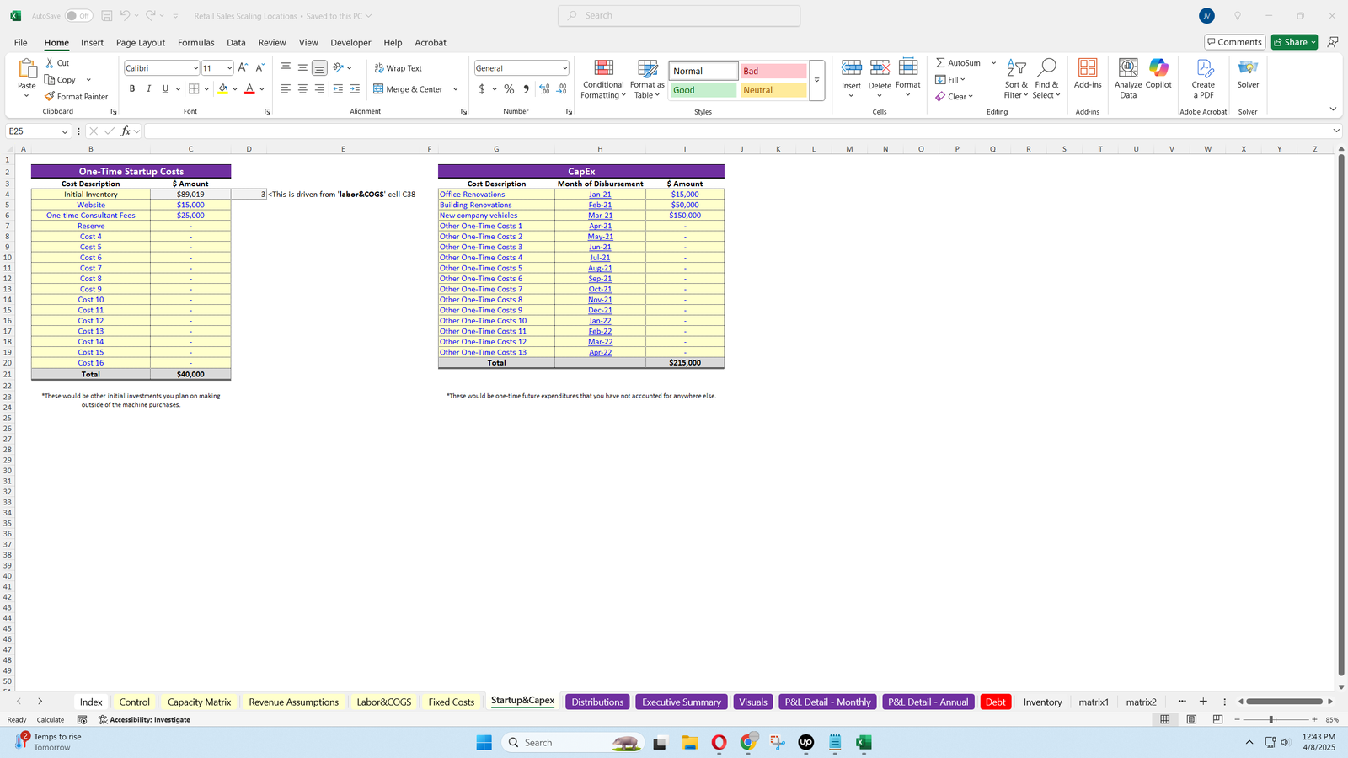Click the Share button
This screenshot has width=1348, height=758.
1293,42
